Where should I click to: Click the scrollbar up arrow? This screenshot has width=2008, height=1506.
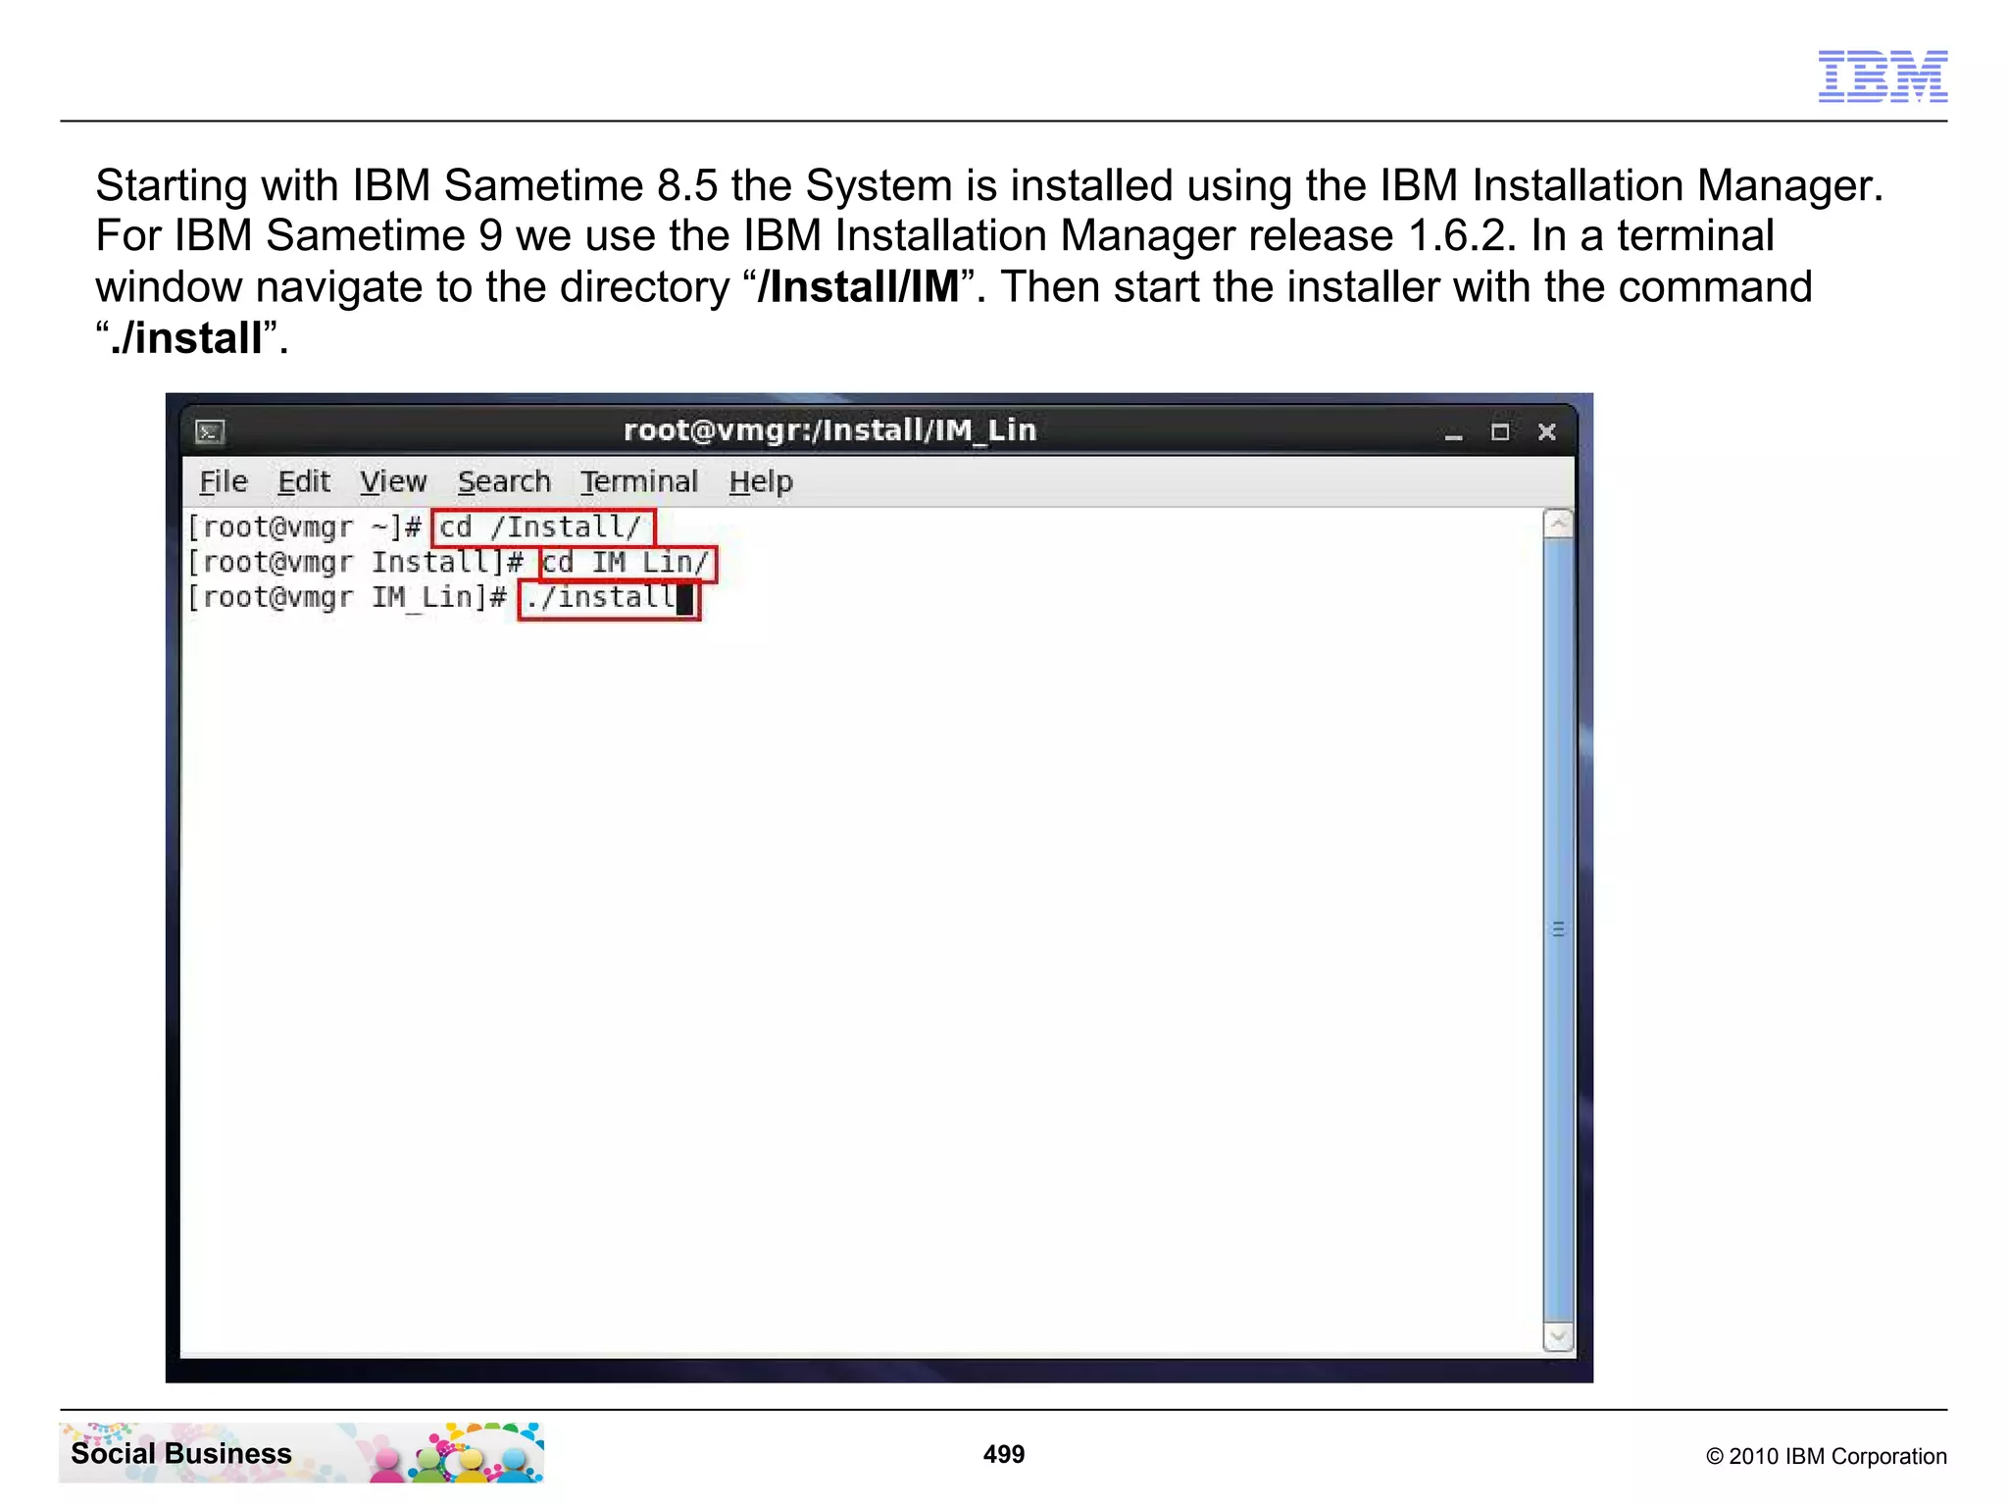click(x=1558, y=524)
